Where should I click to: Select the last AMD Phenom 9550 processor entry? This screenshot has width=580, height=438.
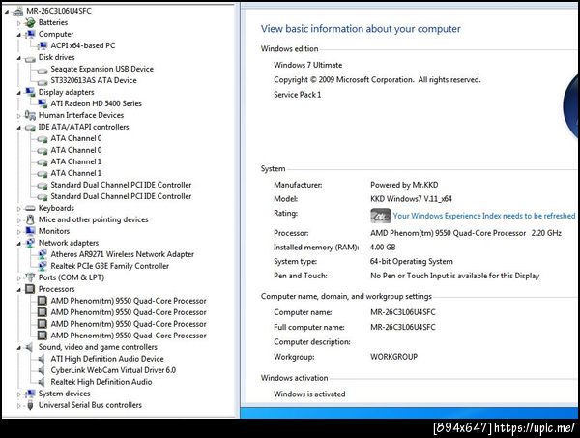[x=129, y=336]
